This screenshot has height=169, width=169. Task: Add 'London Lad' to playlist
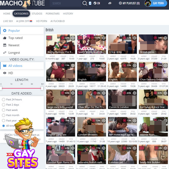click(x=134, y=148)
